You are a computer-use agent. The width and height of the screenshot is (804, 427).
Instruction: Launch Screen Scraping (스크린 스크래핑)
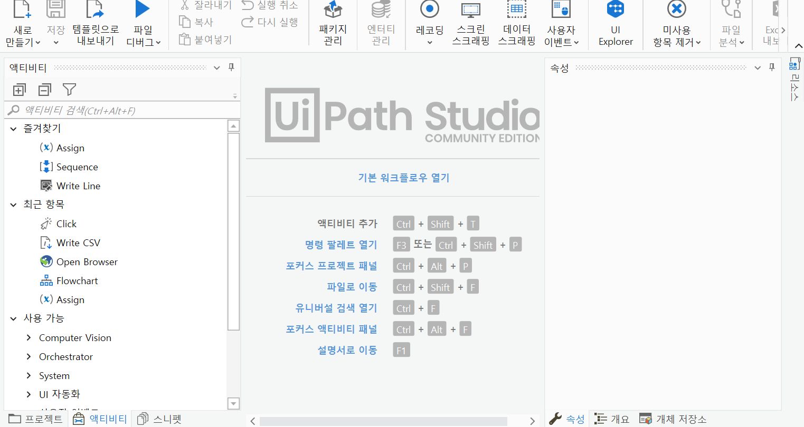471,24
